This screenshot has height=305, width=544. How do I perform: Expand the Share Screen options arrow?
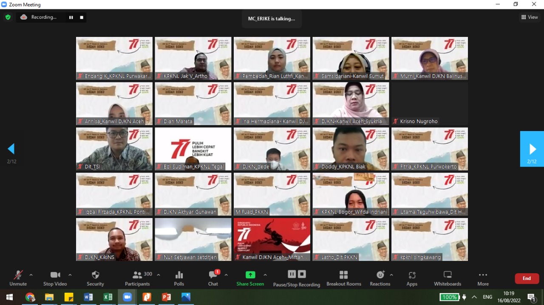tap(265, 275)
